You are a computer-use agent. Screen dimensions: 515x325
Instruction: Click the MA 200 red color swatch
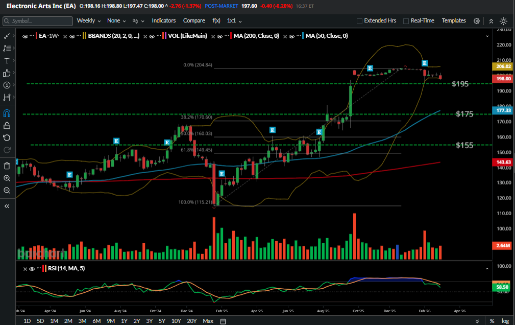click(231, 36)
